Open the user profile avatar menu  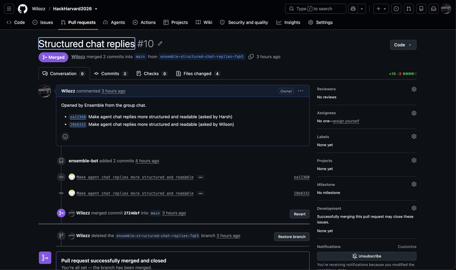(x=446, y=8)
